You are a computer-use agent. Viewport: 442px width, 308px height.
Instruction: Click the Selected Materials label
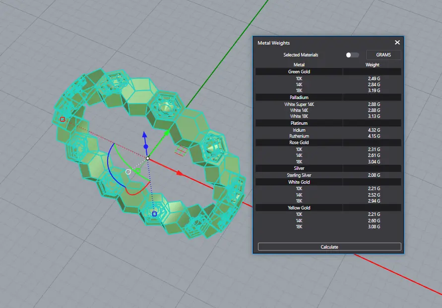tap(301, 55)
